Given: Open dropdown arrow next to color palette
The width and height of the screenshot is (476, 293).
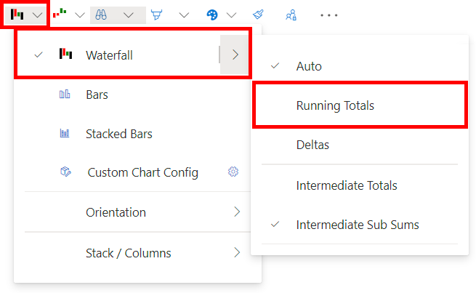Looking at the screenshot, I should pyautogui.click(x=232, y=15).
